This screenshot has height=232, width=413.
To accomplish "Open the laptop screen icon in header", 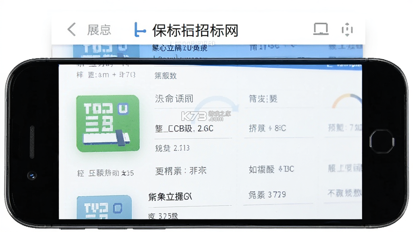I will click(321, 29).
